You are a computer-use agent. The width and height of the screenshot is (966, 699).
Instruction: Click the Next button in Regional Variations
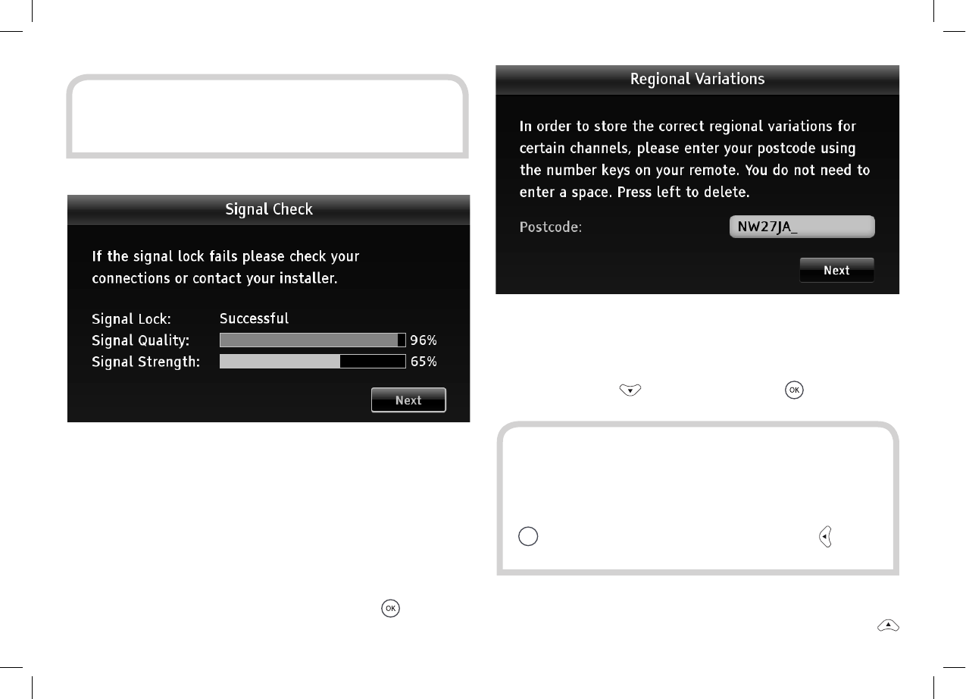pos(836,270)
